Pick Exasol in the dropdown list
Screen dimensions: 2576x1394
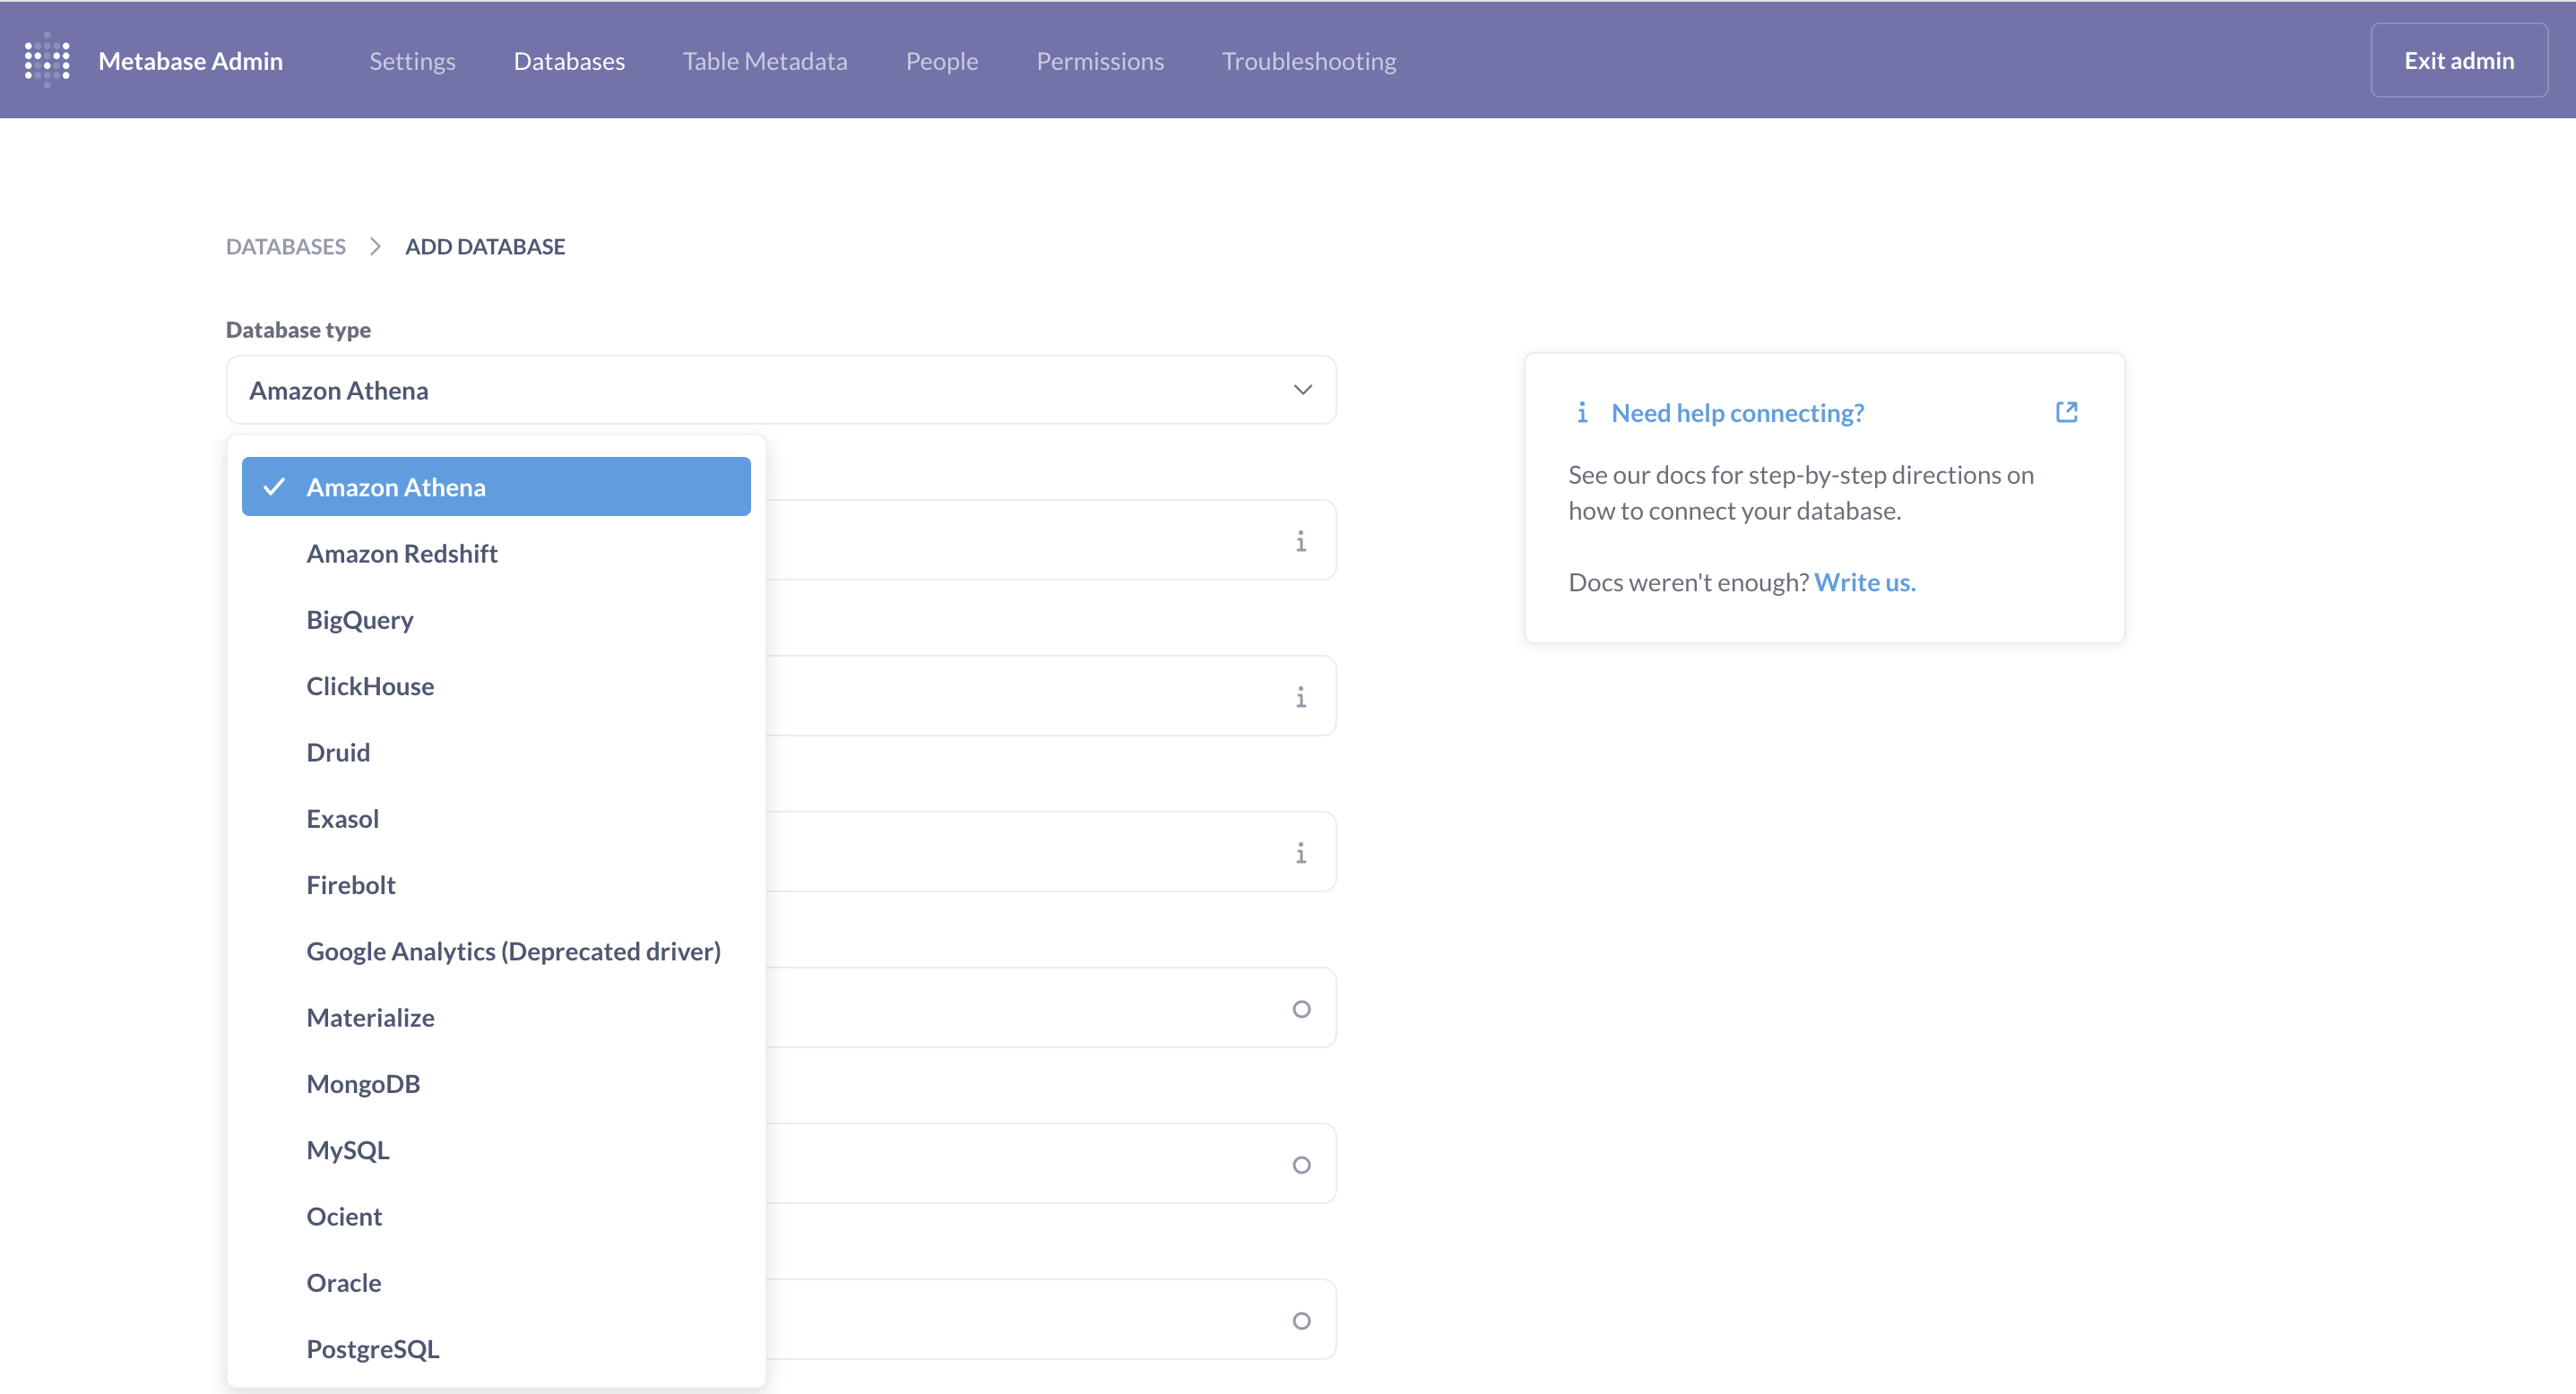pyautogui.click(x=496, y=819)
